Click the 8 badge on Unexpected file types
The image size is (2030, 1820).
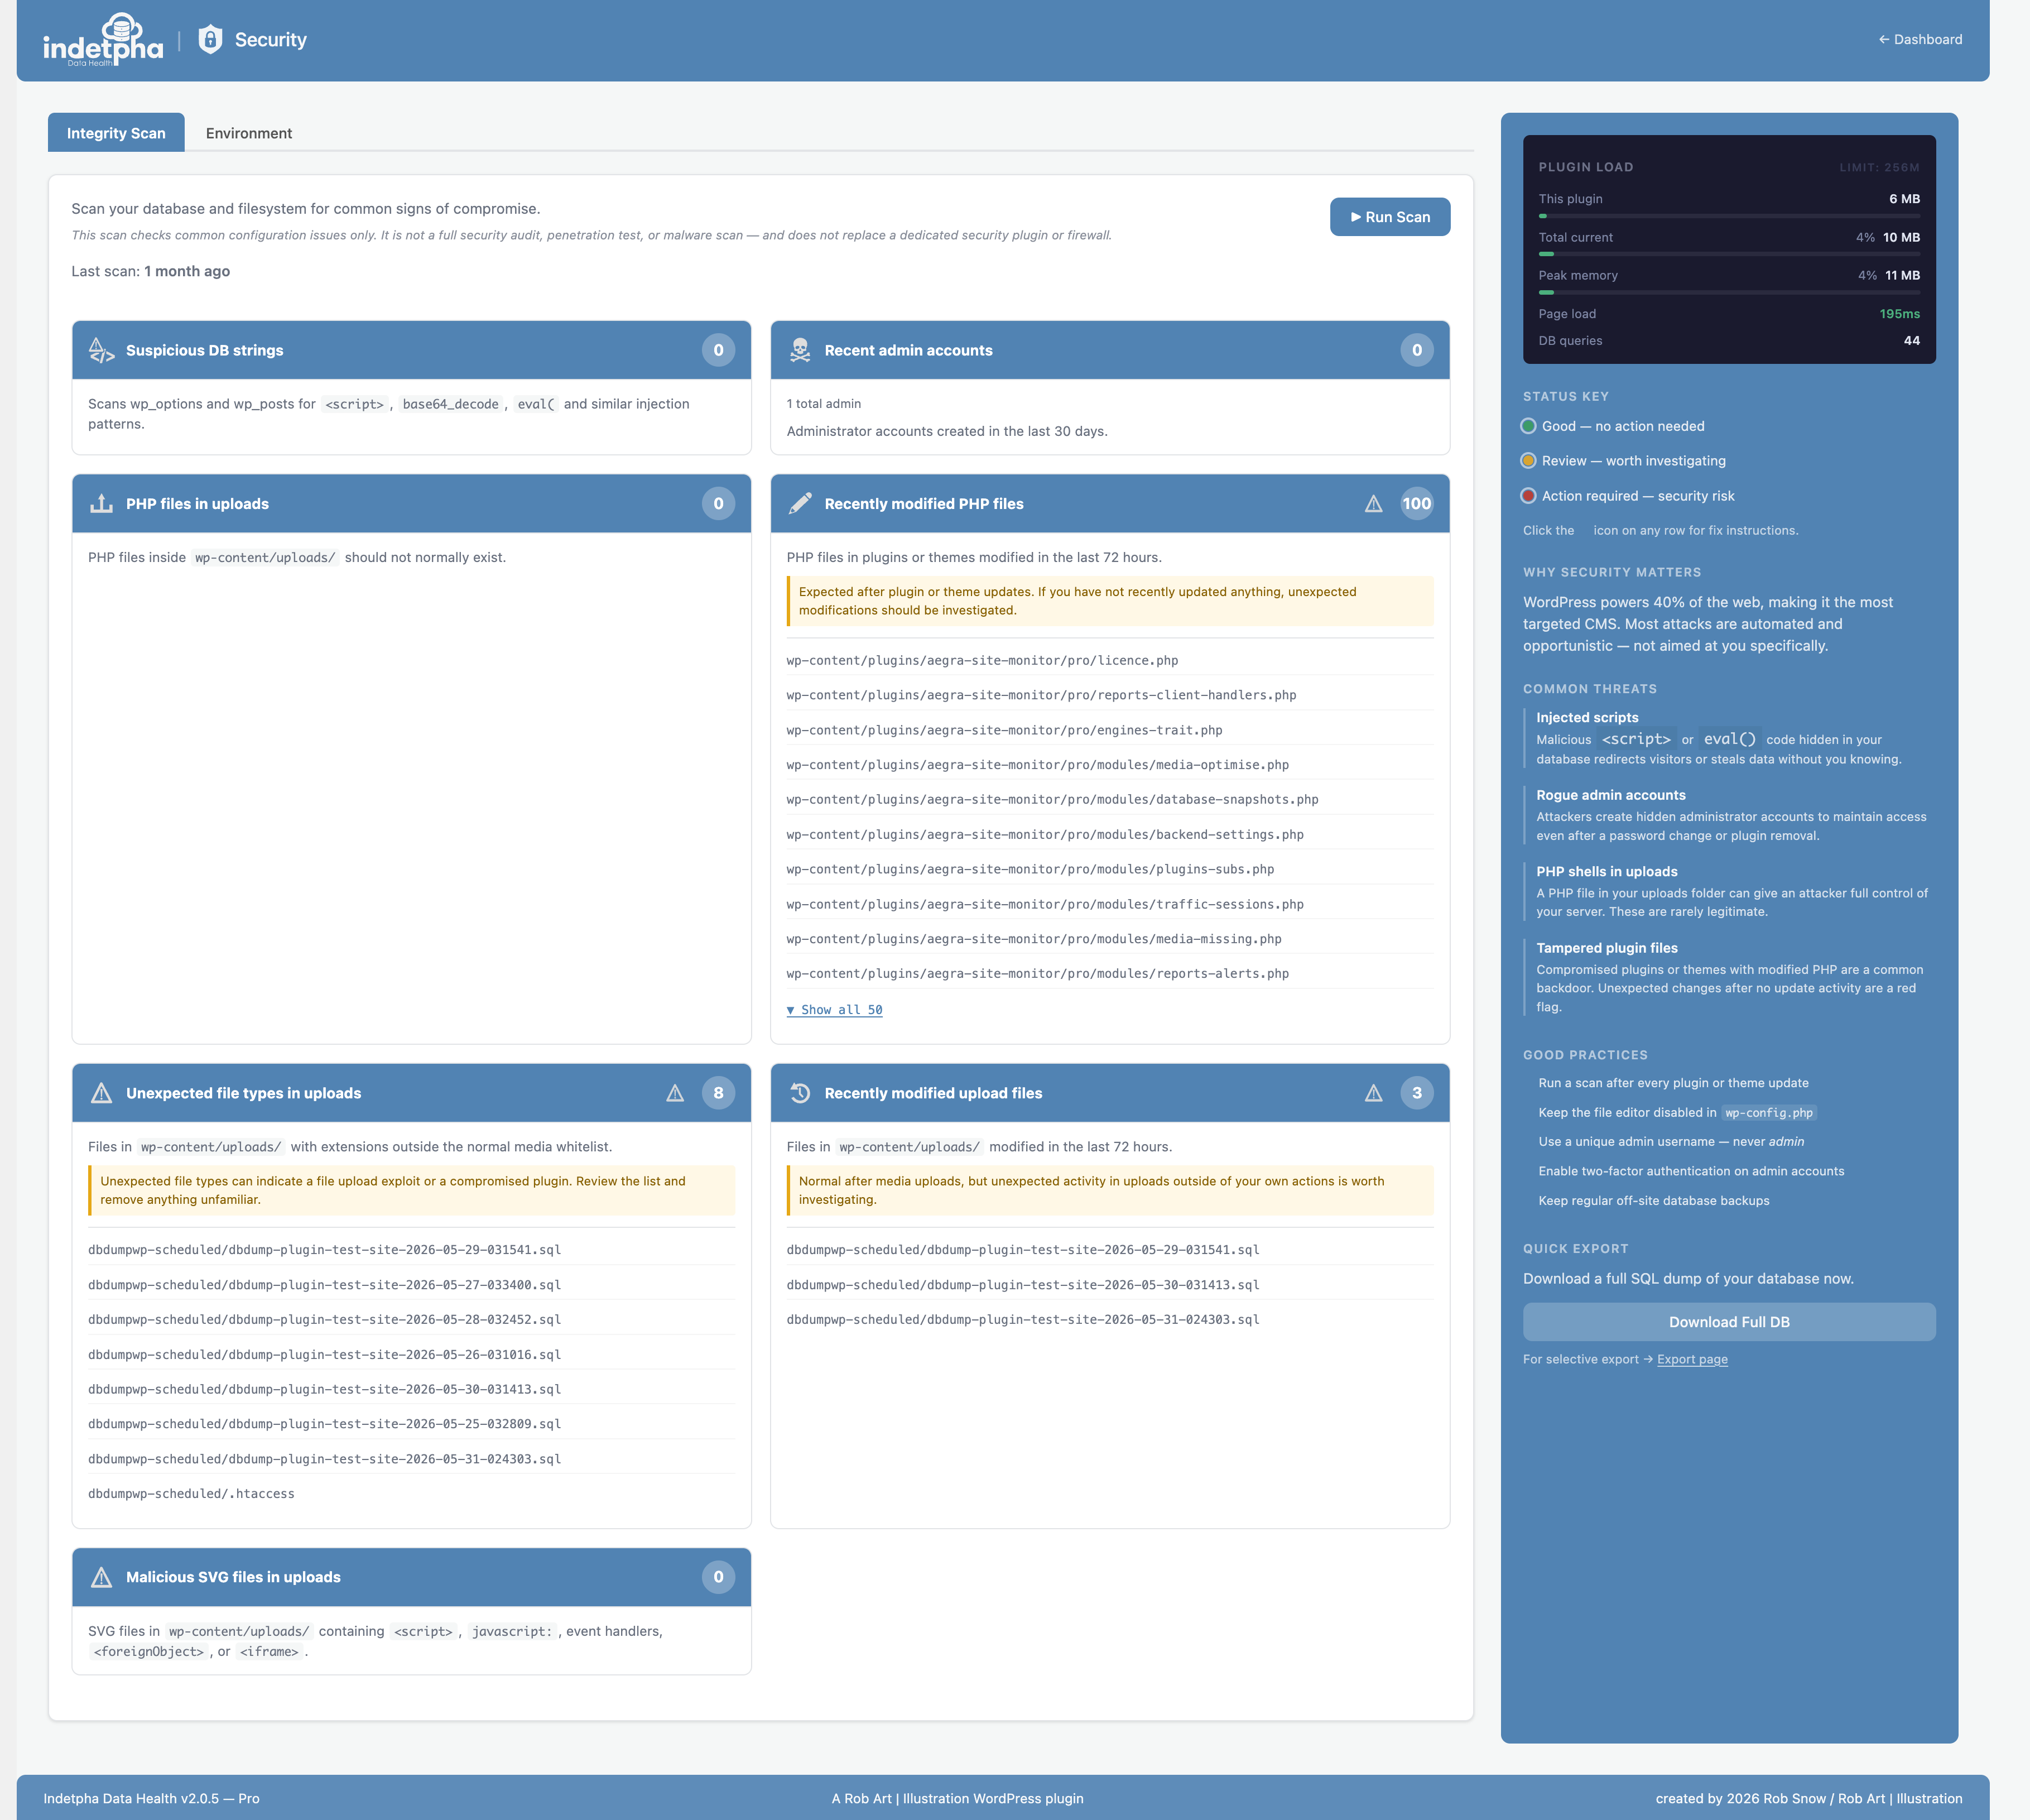tap(718, 1093)
